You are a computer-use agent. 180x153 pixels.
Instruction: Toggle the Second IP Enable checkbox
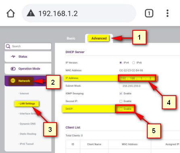[x=121, y=101]
